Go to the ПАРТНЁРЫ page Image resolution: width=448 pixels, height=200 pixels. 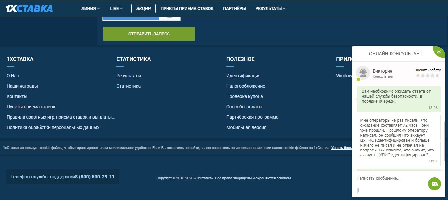pyautogui.click(x=234, y=8)
